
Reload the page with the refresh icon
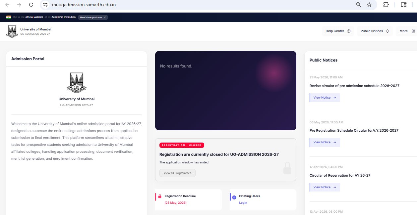[x=31, y=5]
